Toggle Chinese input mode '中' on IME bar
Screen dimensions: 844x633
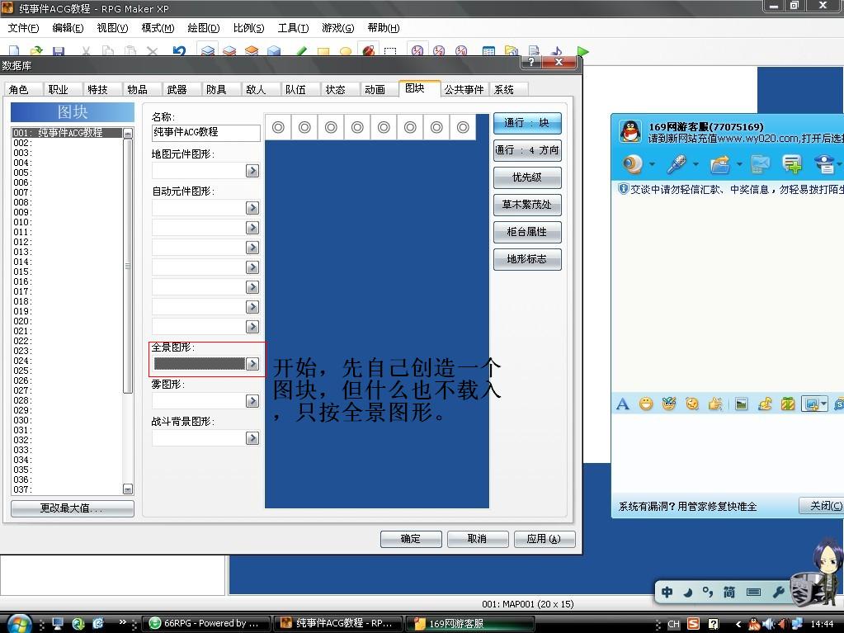click(x=667, y=592)
